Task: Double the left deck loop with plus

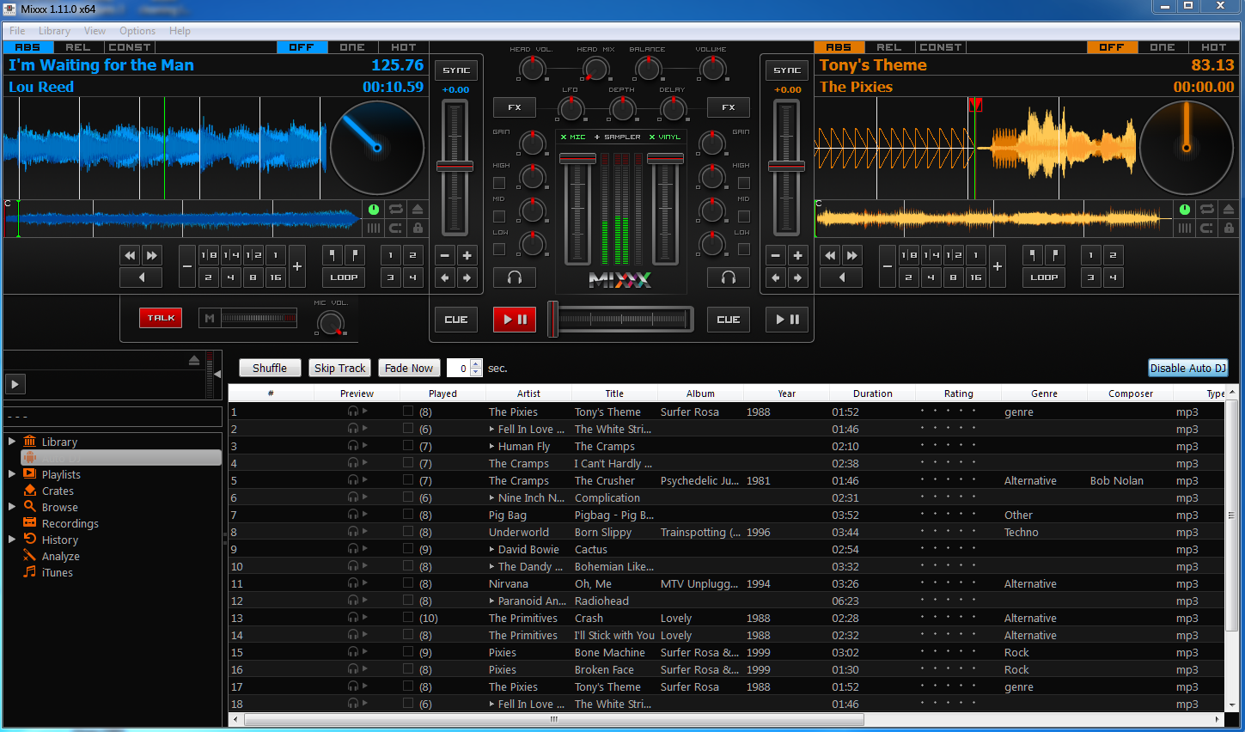Action: tap(296, 266)
